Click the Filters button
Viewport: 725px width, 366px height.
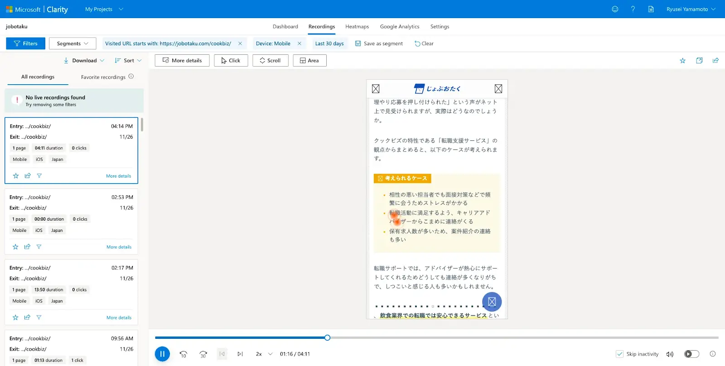pos(26,43)
